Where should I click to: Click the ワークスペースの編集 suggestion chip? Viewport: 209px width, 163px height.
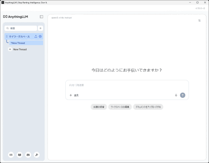click(x=120, y=107)
